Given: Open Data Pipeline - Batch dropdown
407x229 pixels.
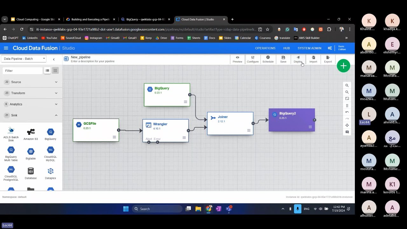Looking at the screenshot, I should pyautogui.click(x=24, y=59).
